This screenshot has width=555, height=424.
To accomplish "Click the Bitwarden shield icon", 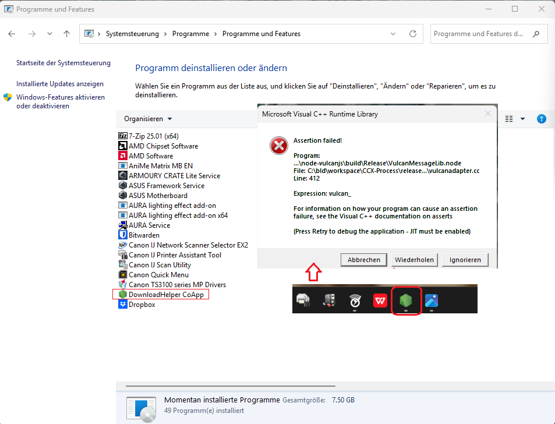I will point(122,235).
